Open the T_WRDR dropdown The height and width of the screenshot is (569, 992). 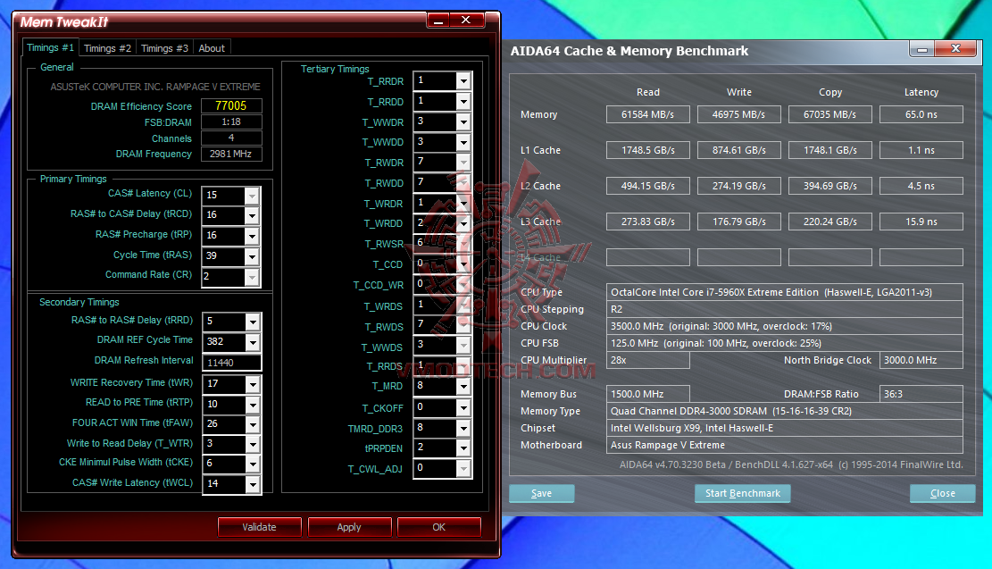click(x=463, y=203)
